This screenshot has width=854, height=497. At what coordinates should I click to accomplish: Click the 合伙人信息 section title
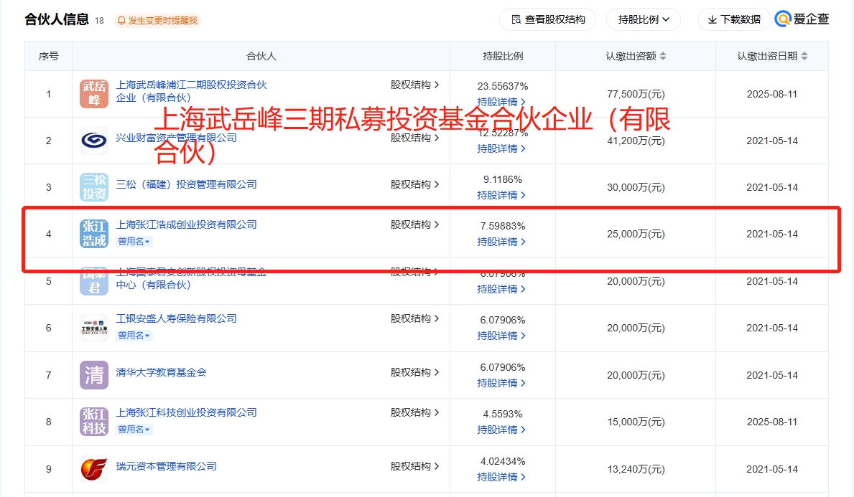(57, 19)
